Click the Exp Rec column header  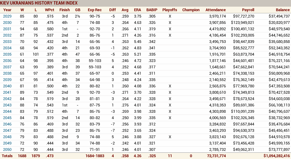95,10
